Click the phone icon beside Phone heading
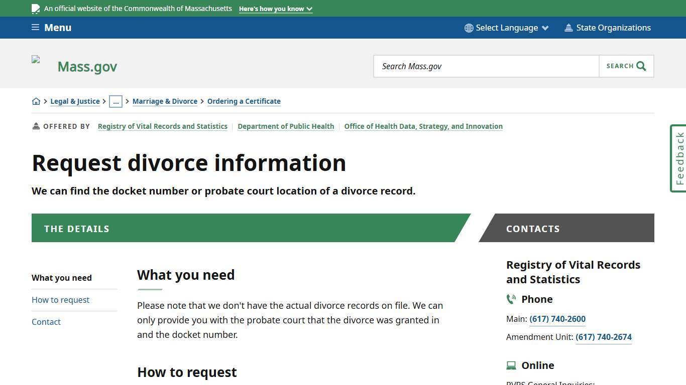Viewport: 686px width, 385px height. pos(511,299)
